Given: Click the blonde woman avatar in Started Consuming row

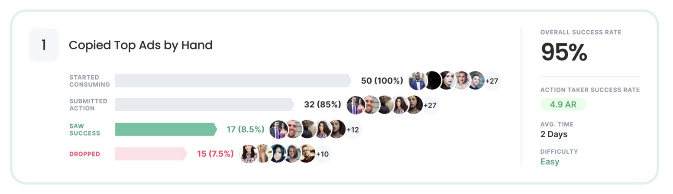Looking at the screenshot, I should (462, 81).
